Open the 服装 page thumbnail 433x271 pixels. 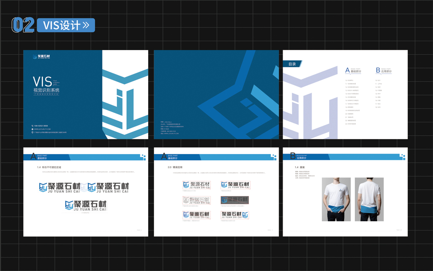click(x=345, y=192)
